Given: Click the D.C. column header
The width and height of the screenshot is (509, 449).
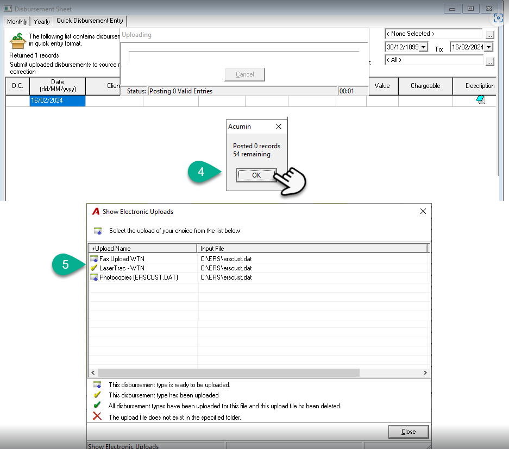Looking at the screenshot, I should 17,86.
